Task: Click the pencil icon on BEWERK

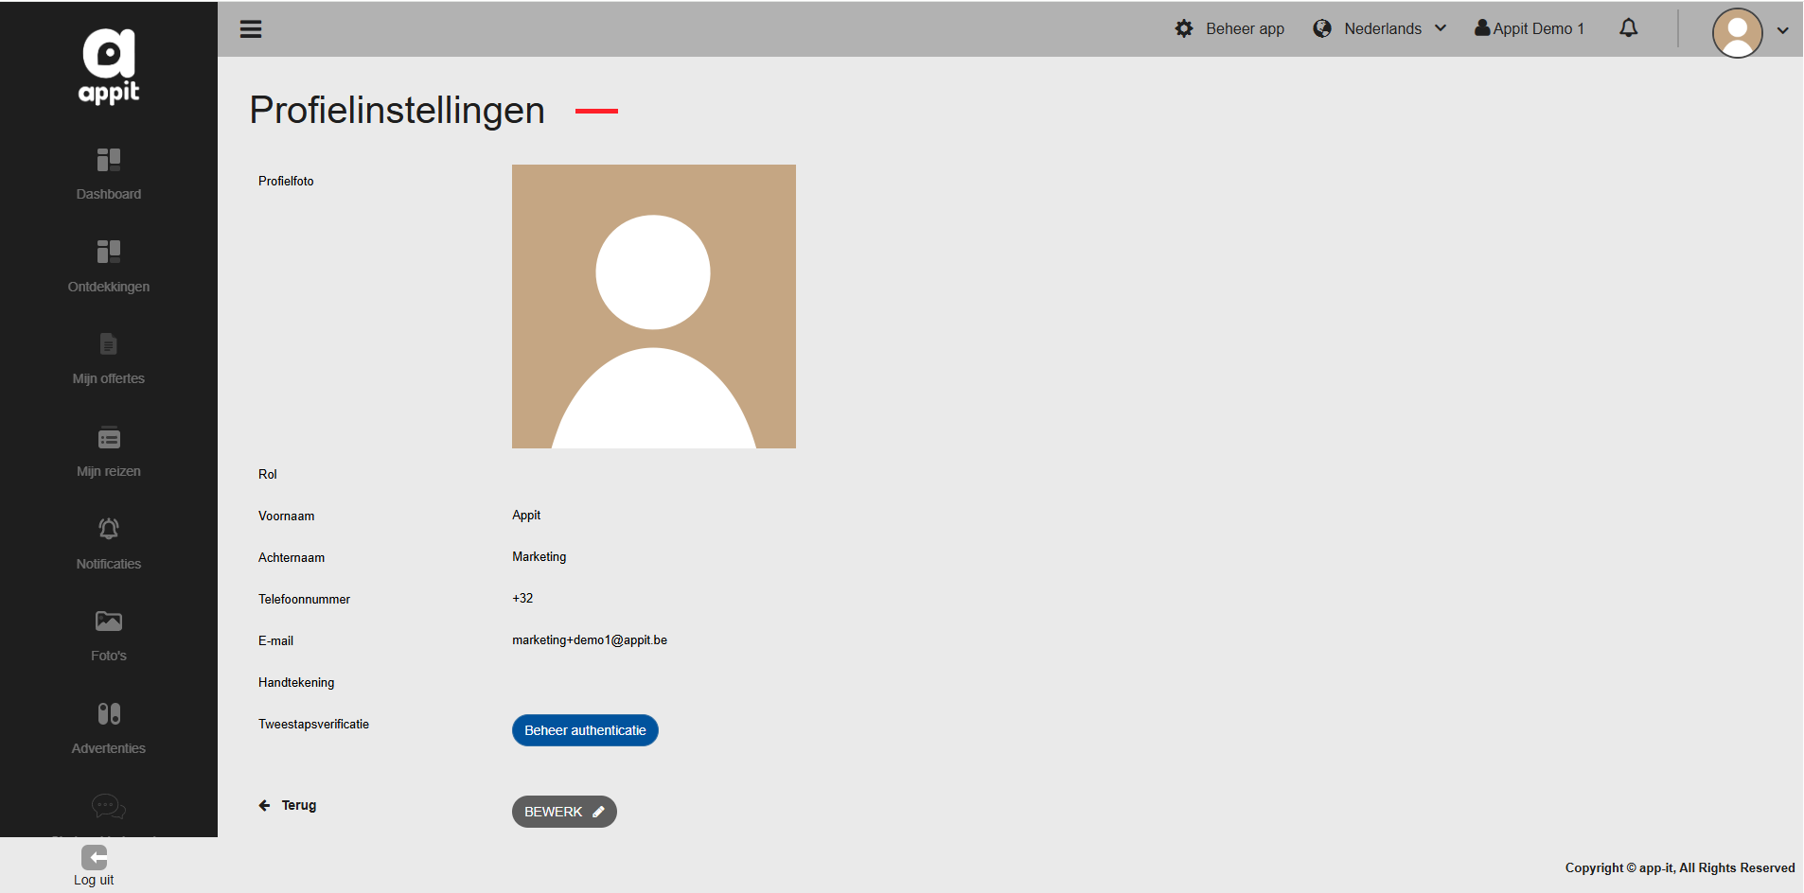Action: point(598,812)
